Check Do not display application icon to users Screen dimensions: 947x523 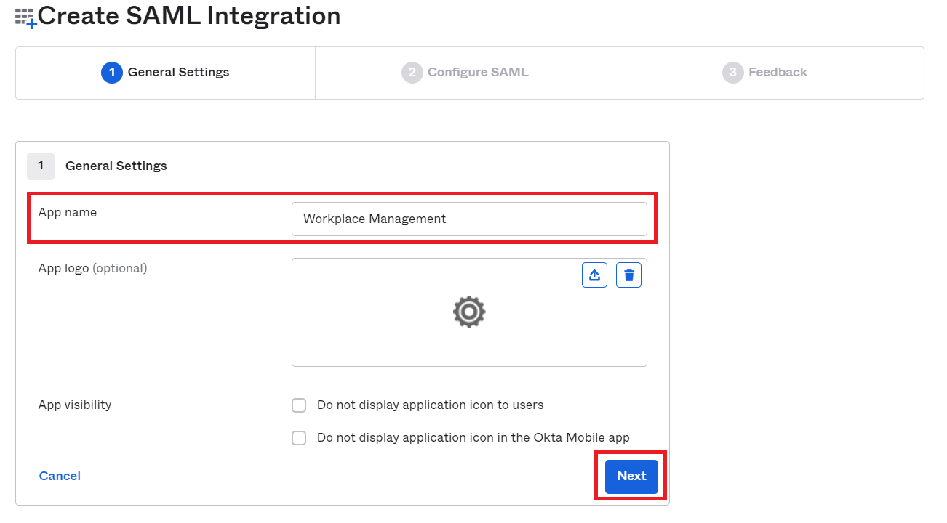[x=299, y=405]
